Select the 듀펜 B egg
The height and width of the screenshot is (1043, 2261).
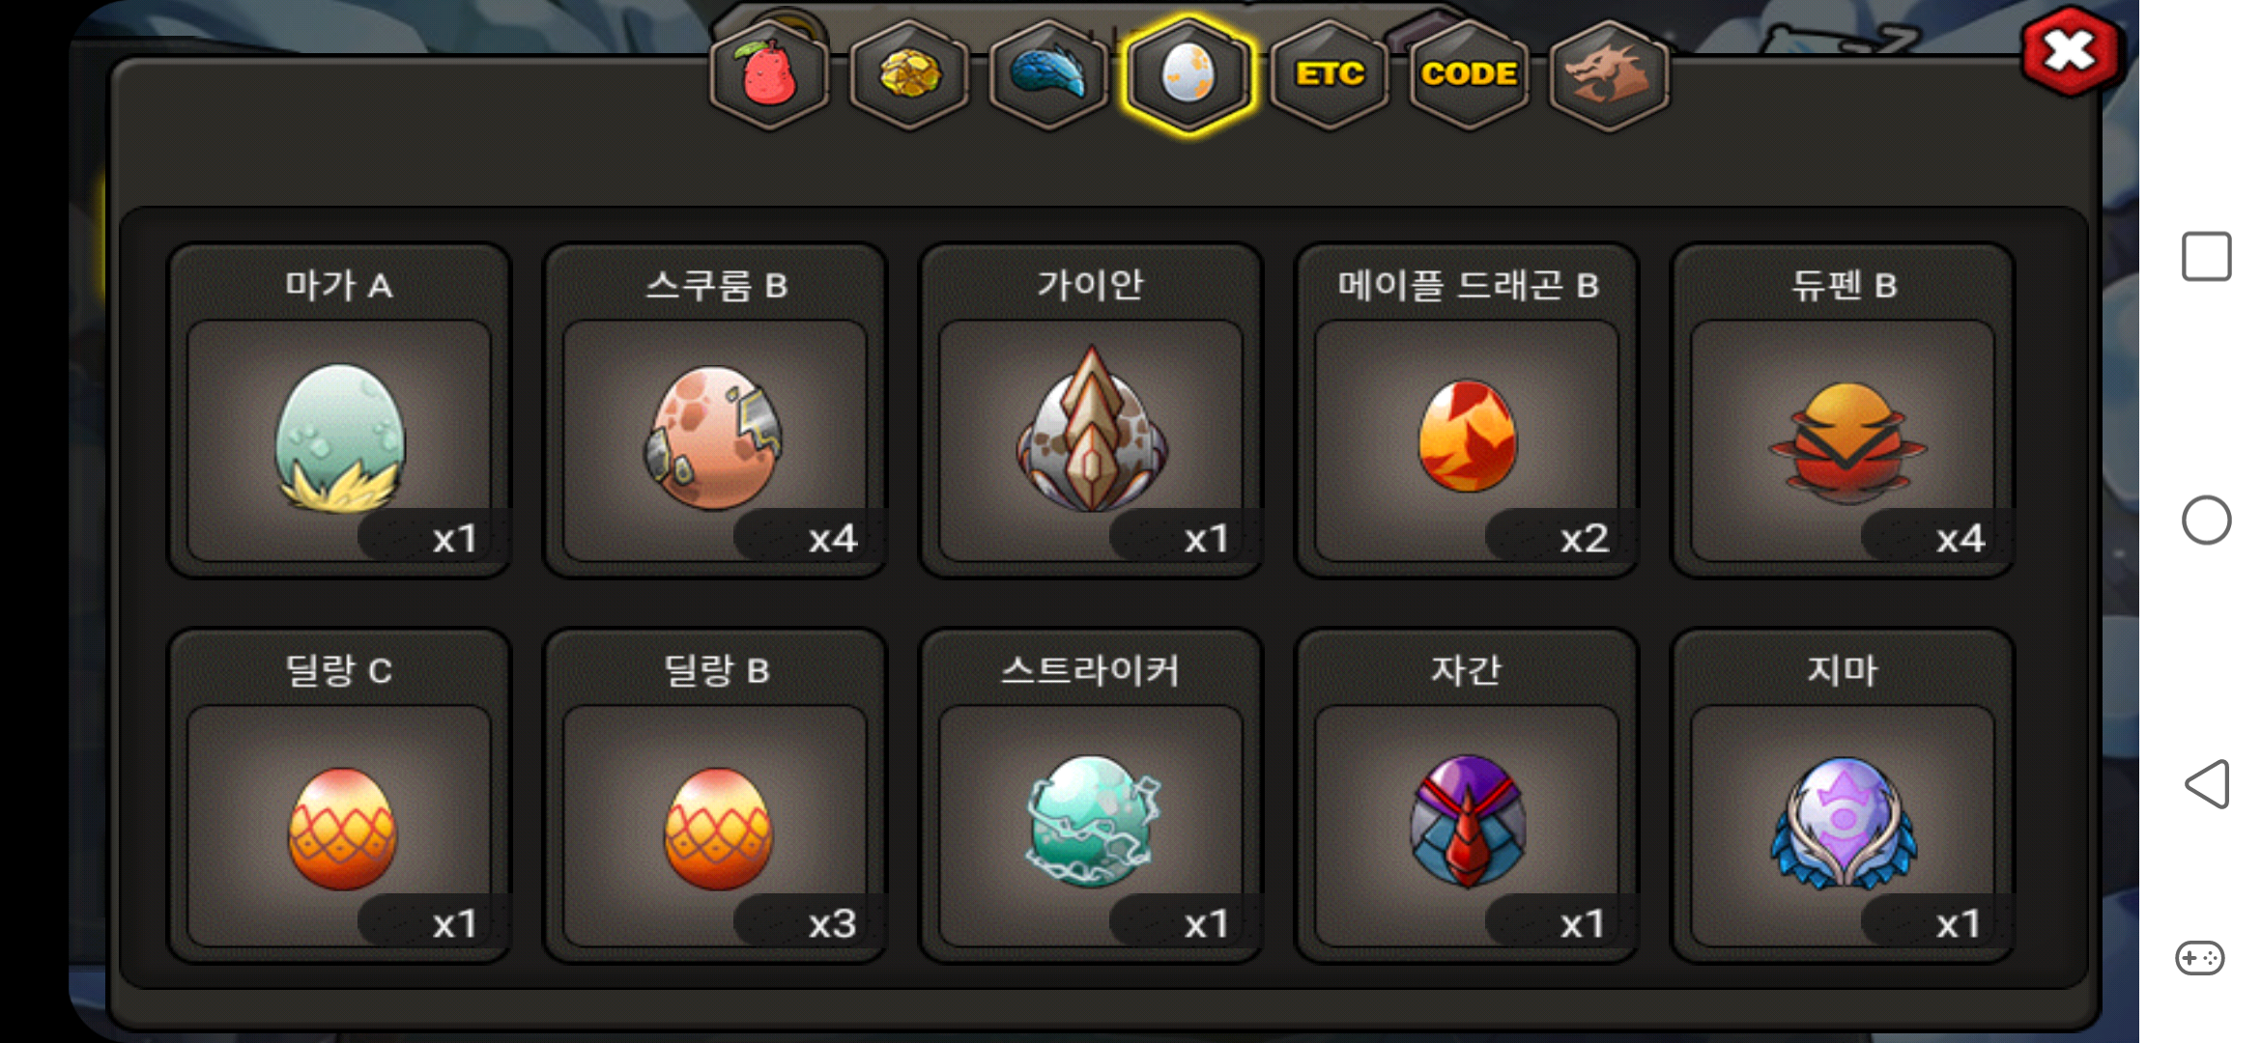click(1843, 411)
